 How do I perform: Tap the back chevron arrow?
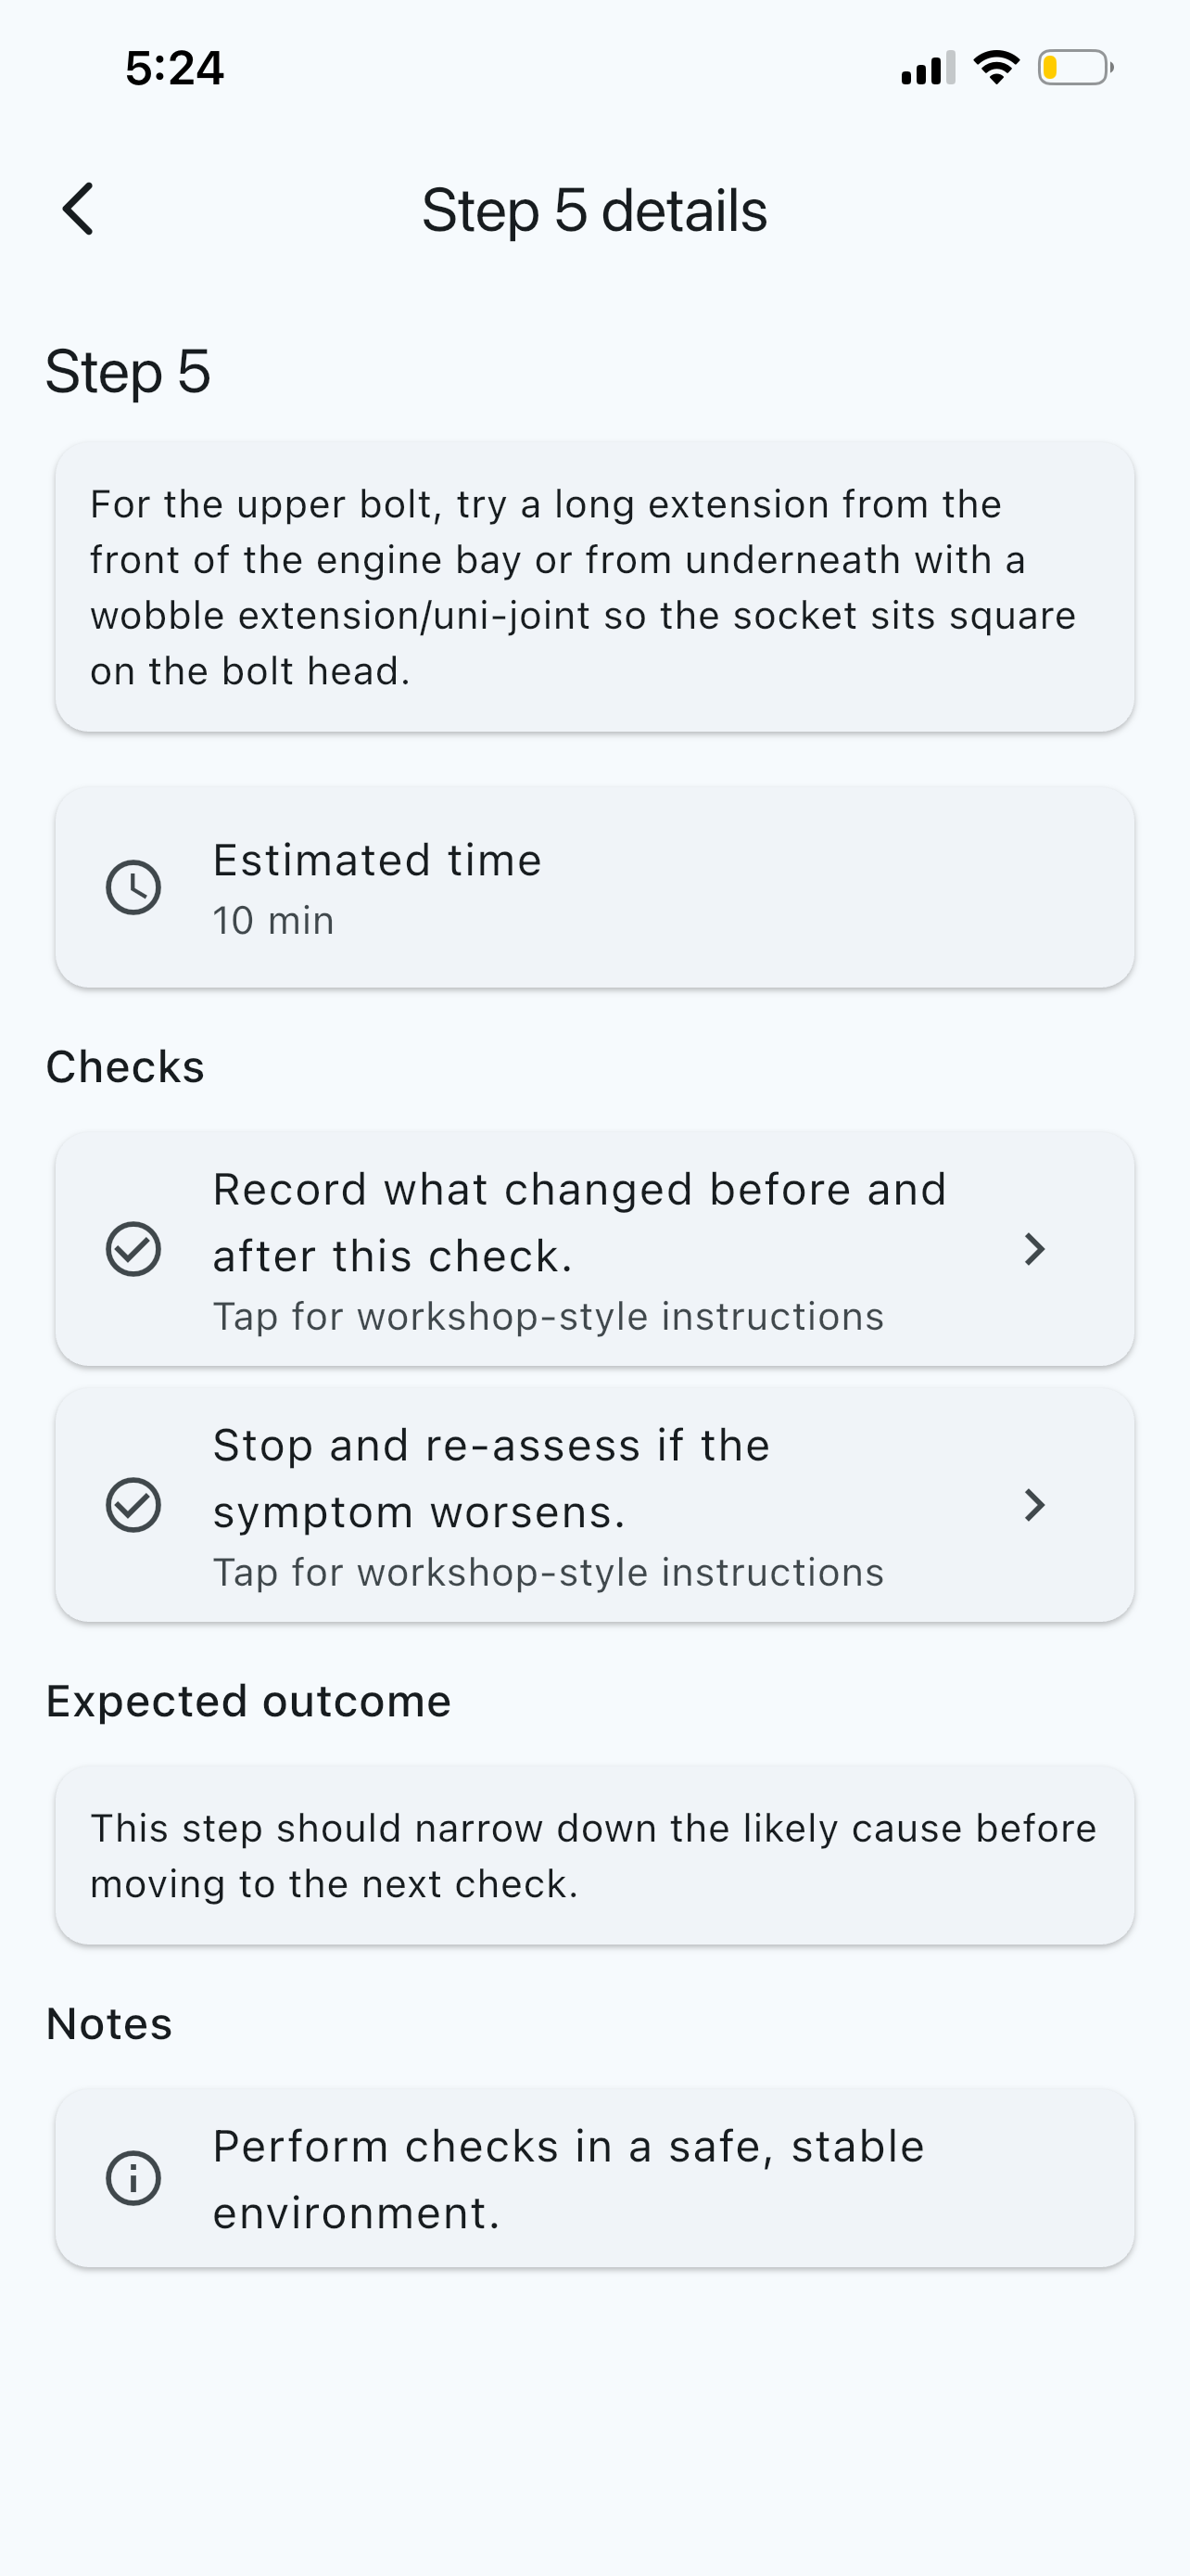[78, 210]
